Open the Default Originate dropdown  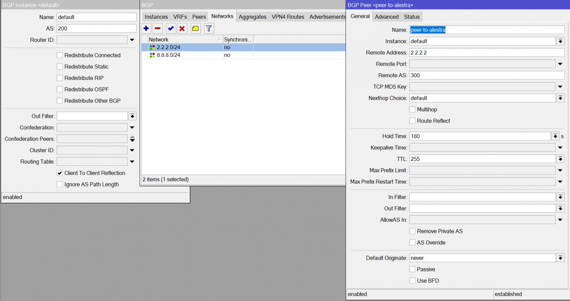tap(560, 258)
